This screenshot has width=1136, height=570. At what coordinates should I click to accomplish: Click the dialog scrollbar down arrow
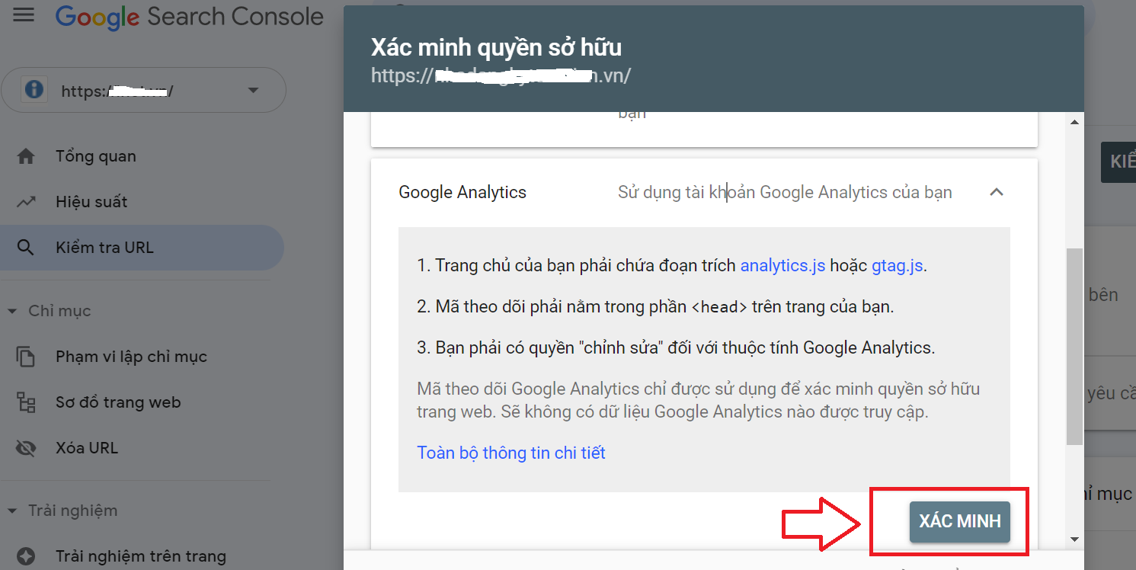[1075, 540]
